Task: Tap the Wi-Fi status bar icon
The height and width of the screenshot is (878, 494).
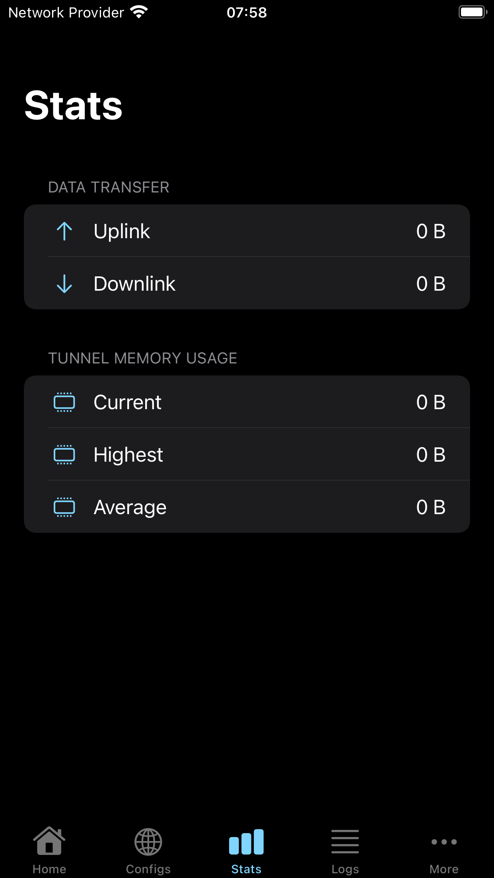Action: click(x=139, y=12)
